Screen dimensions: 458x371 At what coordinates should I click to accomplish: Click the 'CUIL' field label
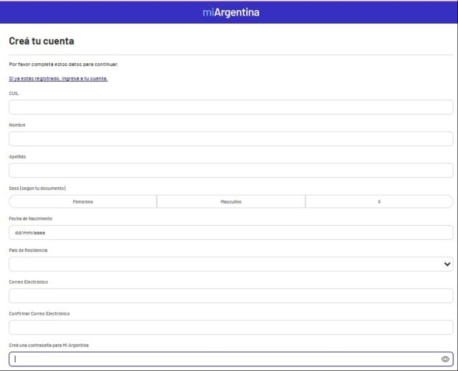14,93
